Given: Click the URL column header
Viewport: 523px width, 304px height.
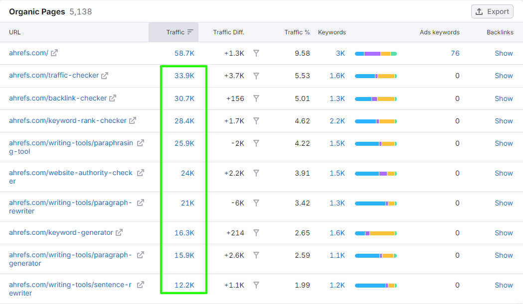Looking at the screenshot, I should click(x=14, y=32).
